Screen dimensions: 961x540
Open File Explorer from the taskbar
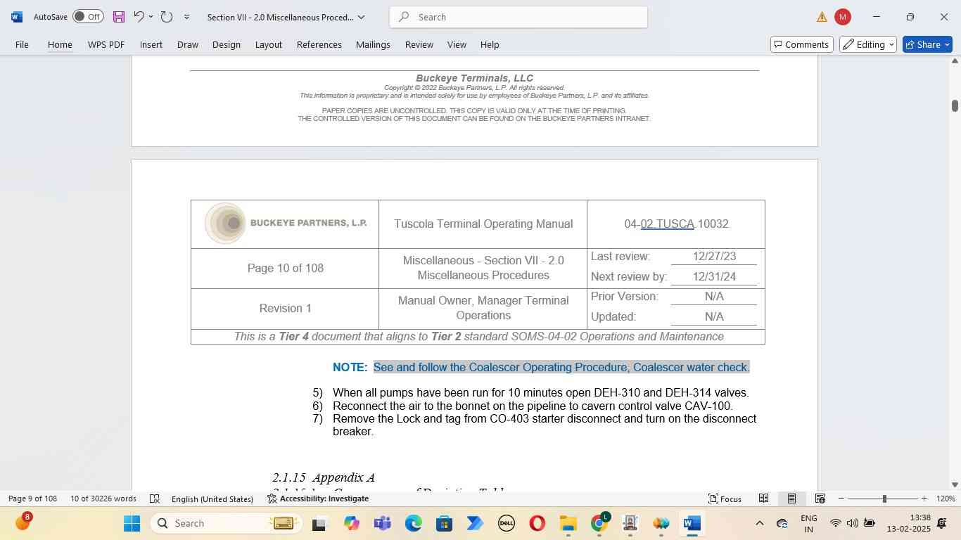tap(568, 523)
